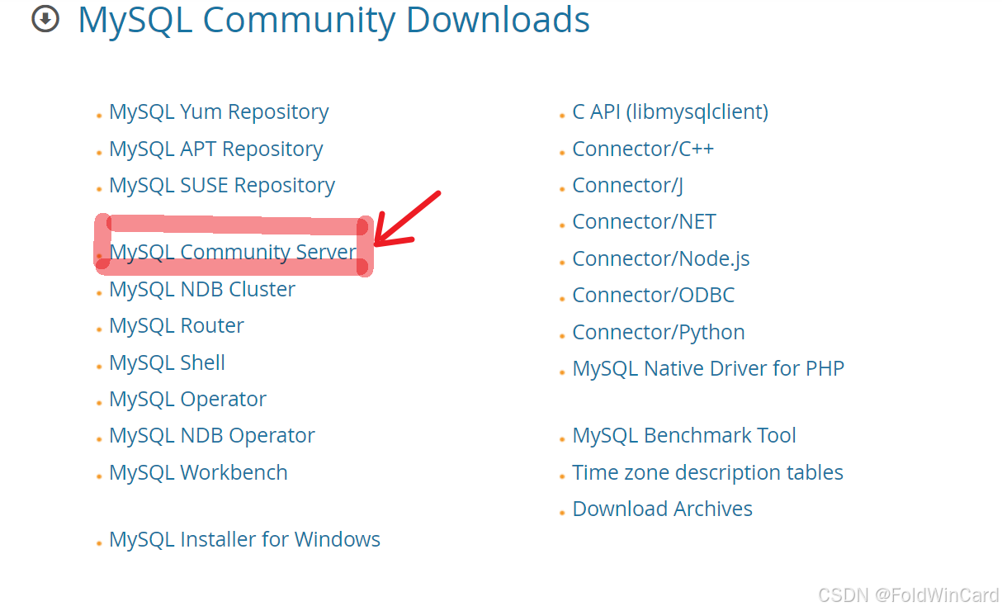This screenshot has width=1002, height=611.
Task: Open Connector/NET link
Action: pyautogui.click(x=645, y=222)
